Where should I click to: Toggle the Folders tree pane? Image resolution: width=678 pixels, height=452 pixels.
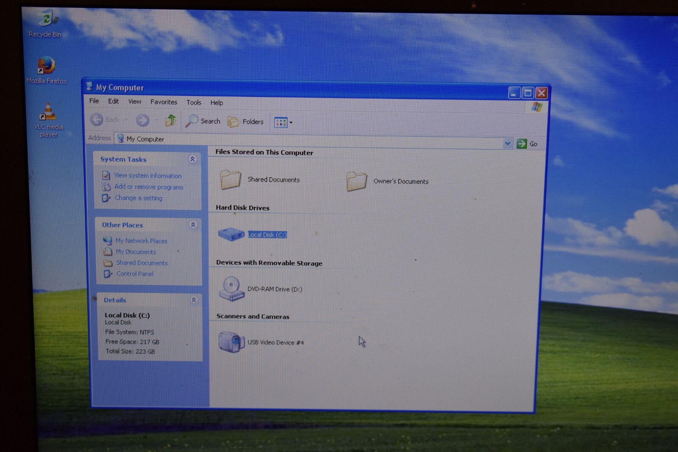pyautogui.click(x=246, y=122)
